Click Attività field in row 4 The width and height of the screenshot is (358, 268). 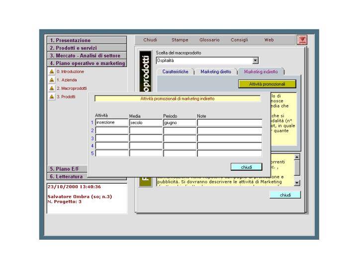click(112, 146)
